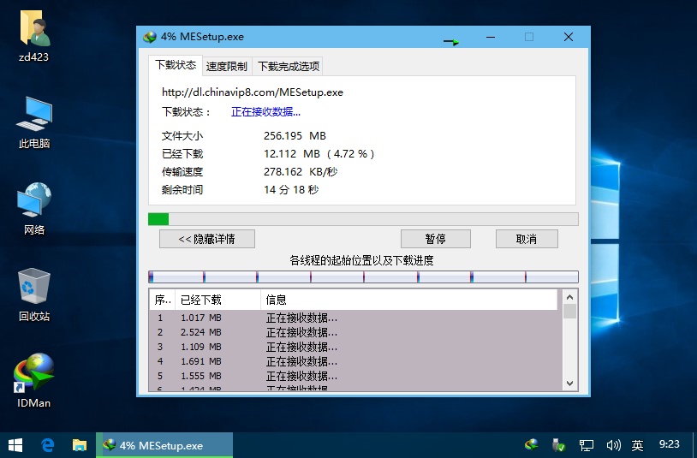Select thread row 1 with 1.017 MB
Screen dimensions: 697x458
tap(355, 318)
